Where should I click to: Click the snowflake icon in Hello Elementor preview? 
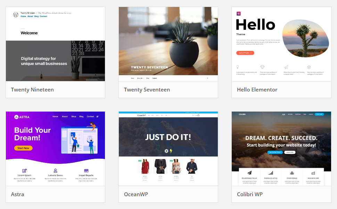point(309,67)
